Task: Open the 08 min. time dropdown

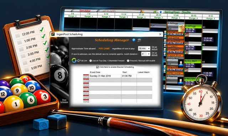Action: (x=144, y=49)
